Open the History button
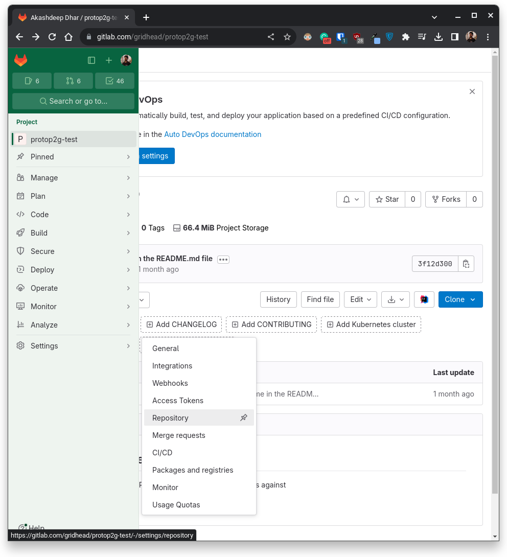The width and height of the screenshot is (507, 557). [x=279, y=299]
